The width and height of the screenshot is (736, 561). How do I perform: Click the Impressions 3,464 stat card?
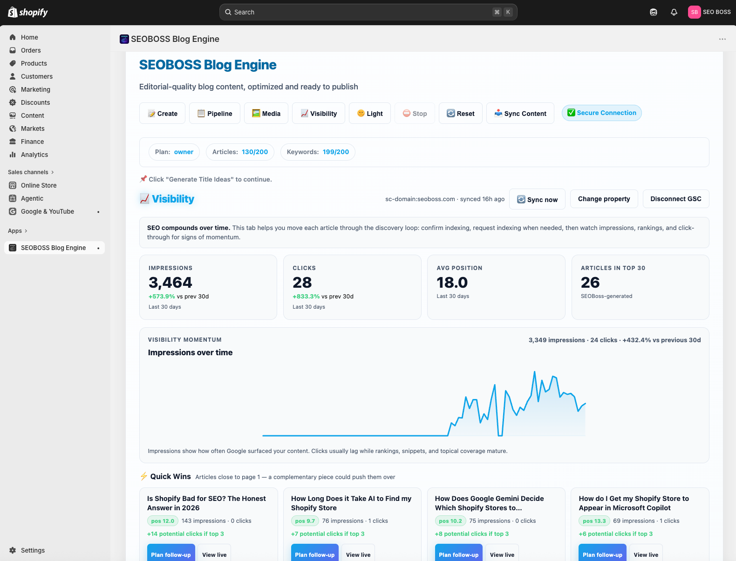(208, 287)
